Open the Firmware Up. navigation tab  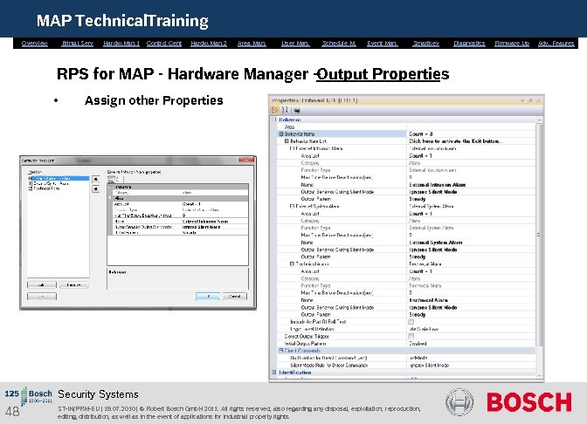coord(512,44)
